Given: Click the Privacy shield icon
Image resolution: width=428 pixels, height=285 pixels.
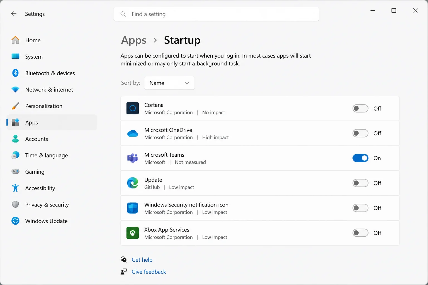Looking at the screenshot, I should tap(15, 205).
